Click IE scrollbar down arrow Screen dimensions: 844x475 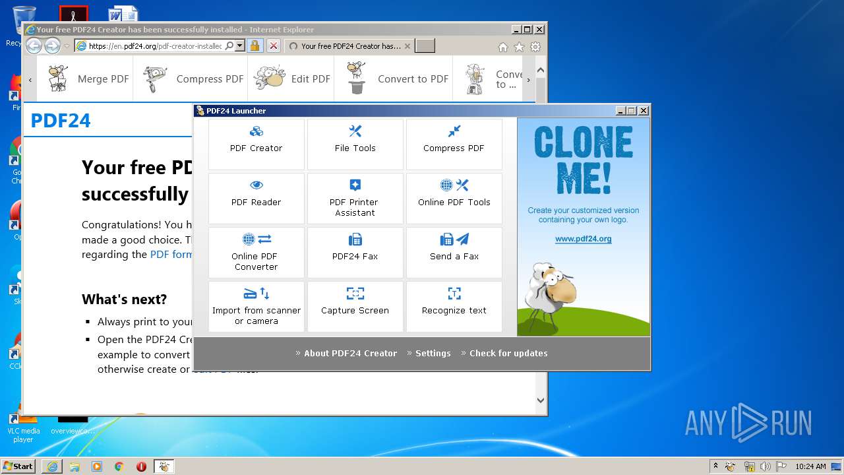pos(541,400)
